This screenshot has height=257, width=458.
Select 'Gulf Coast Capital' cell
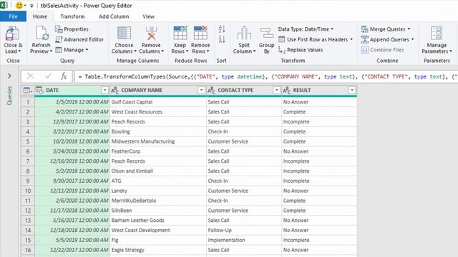(158, 102)
